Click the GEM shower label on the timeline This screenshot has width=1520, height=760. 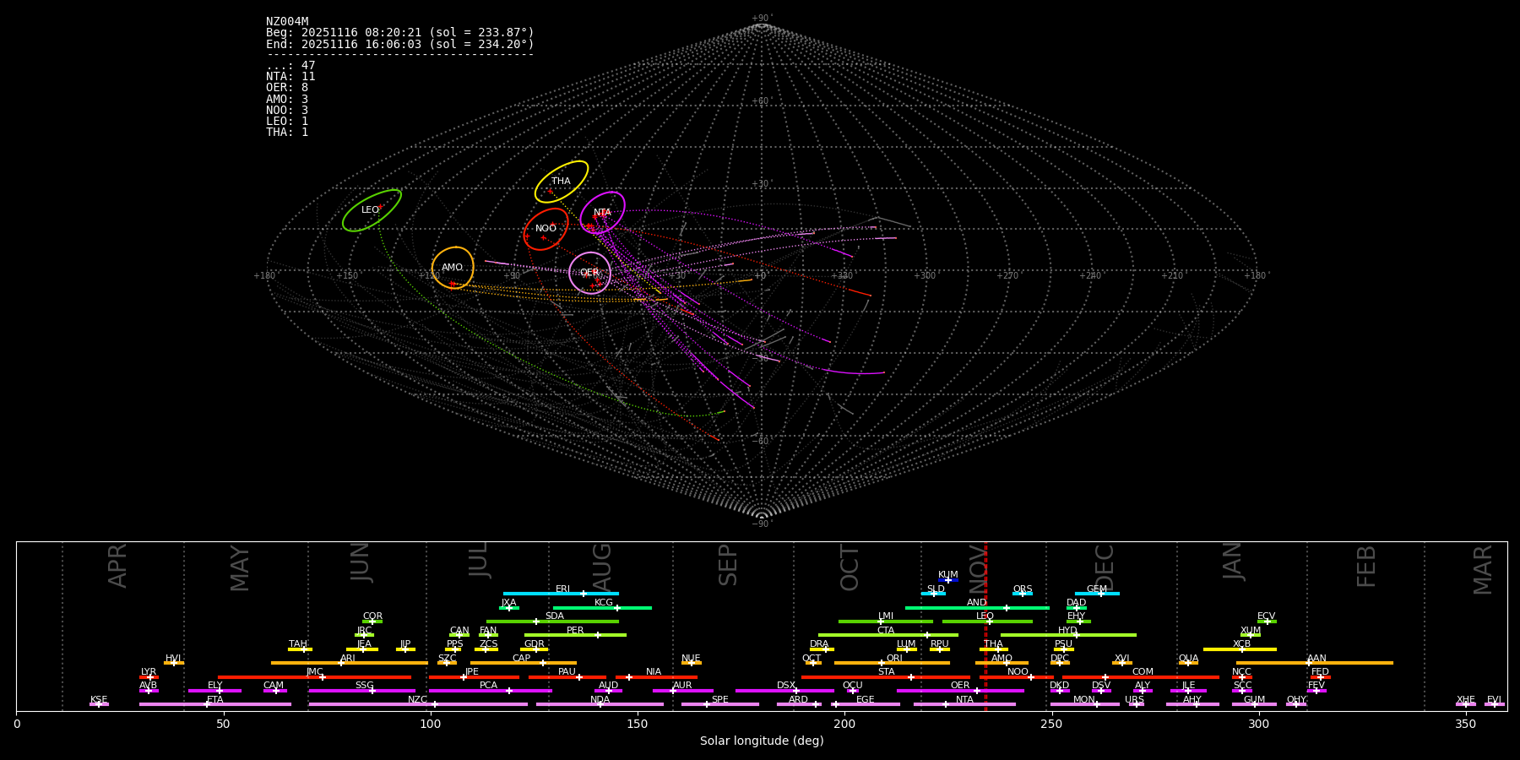point(1097,589)
